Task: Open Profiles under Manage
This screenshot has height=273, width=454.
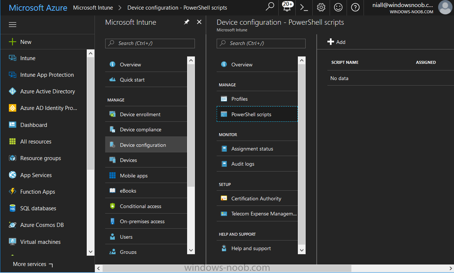Action: (257, 99)
